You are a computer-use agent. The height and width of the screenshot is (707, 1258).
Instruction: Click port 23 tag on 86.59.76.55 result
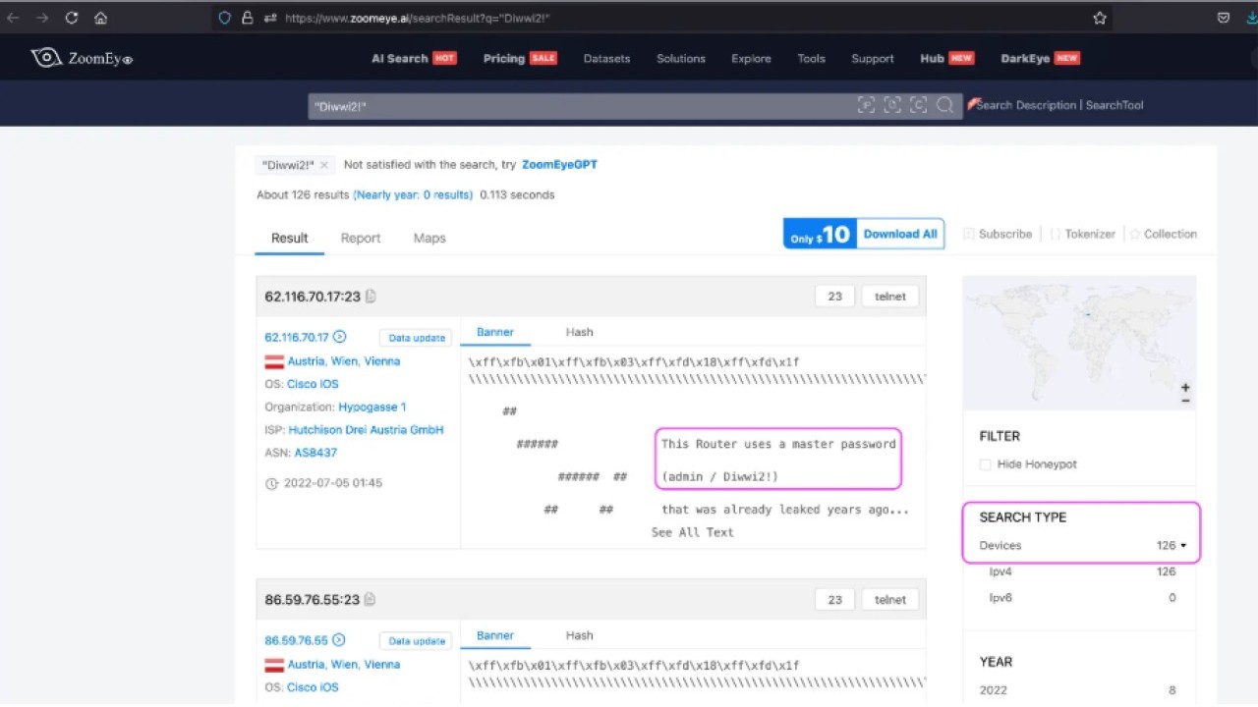834,599
